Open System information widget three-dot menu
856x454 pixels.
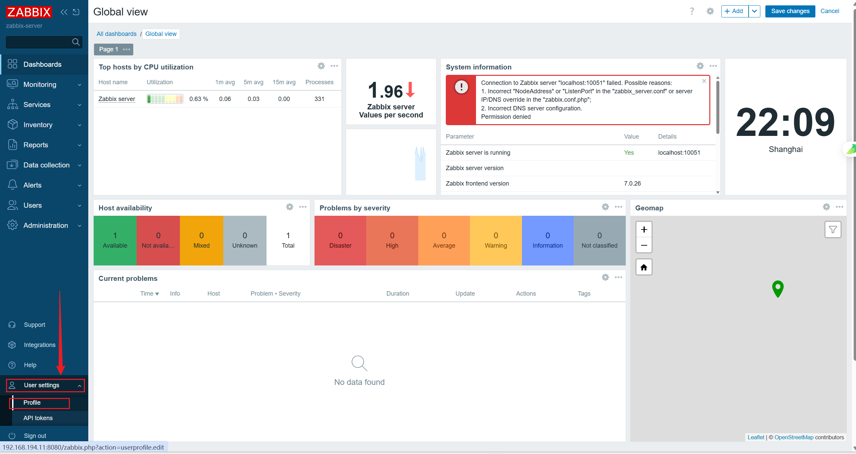pos(713,66)
